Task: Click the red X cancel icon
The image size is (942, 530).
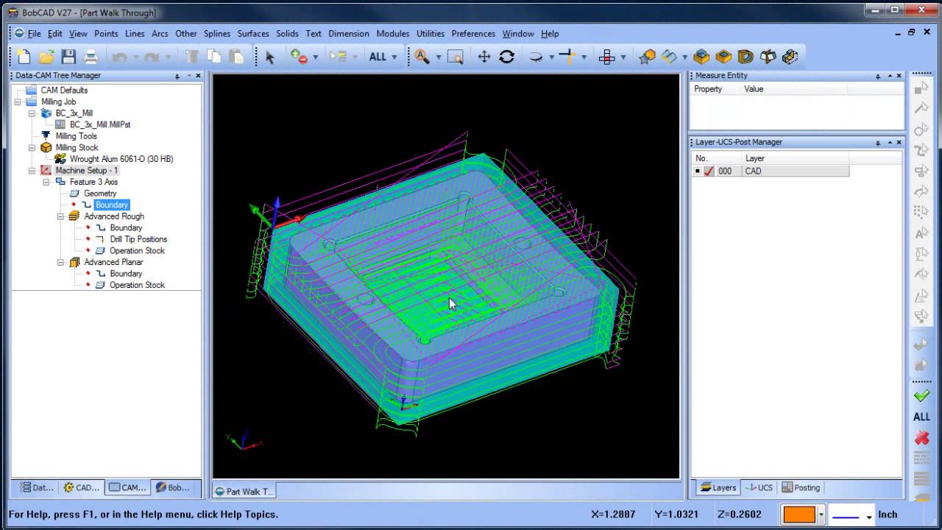Action: click(921, 438)
